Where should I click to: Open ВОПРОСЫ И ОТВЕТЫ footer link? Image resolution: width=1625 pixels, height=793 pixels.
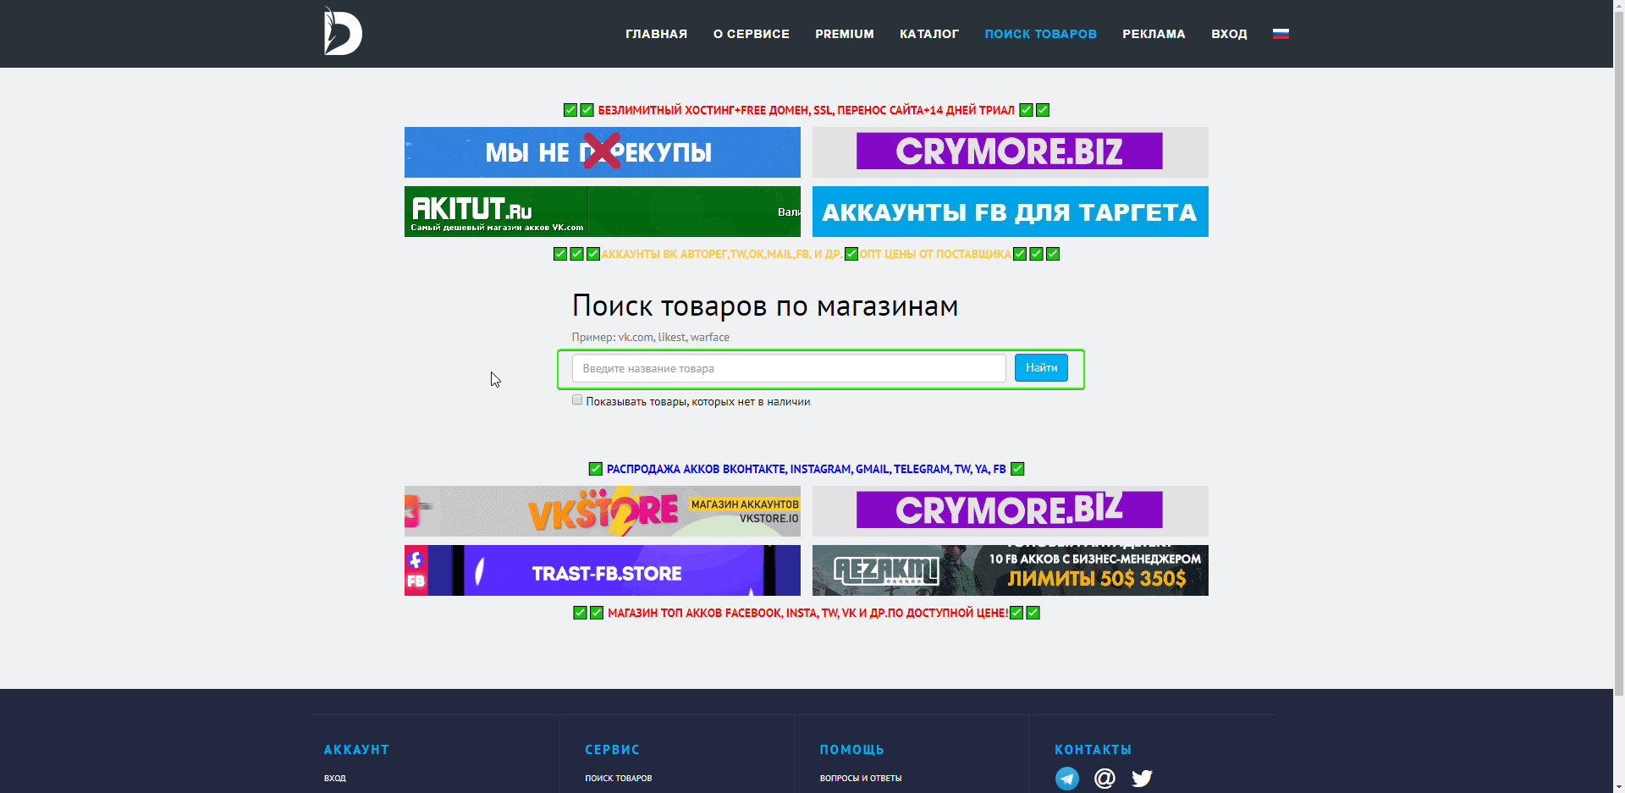click(x=861, y=779)
